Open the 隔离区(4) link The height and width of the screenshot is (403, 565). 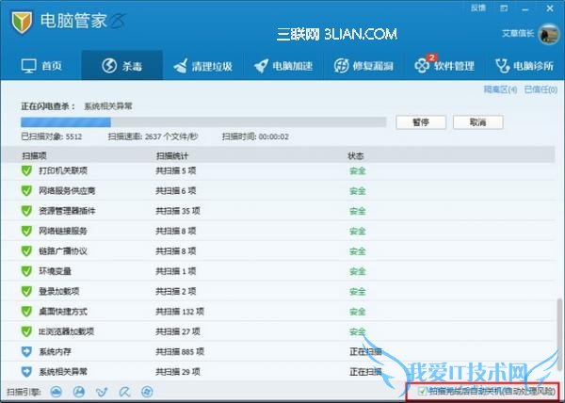[500, 89]
